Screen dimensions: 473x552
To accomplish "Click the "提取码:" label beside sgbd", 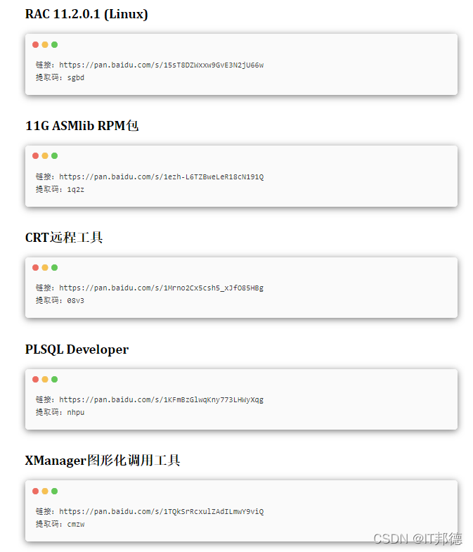I will point(49,78).
